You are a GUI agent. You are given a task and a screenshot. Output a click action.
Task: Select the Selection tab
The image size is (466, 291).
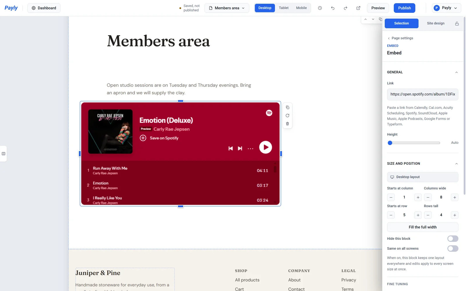pyautogui.click(x=402, y=23)
